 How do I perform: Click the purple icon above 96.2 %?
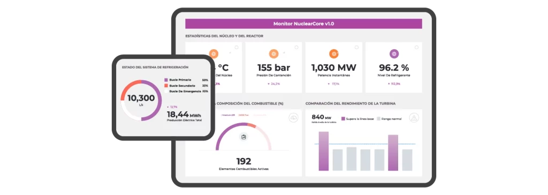pyautogui.click(x=394, y=54)
